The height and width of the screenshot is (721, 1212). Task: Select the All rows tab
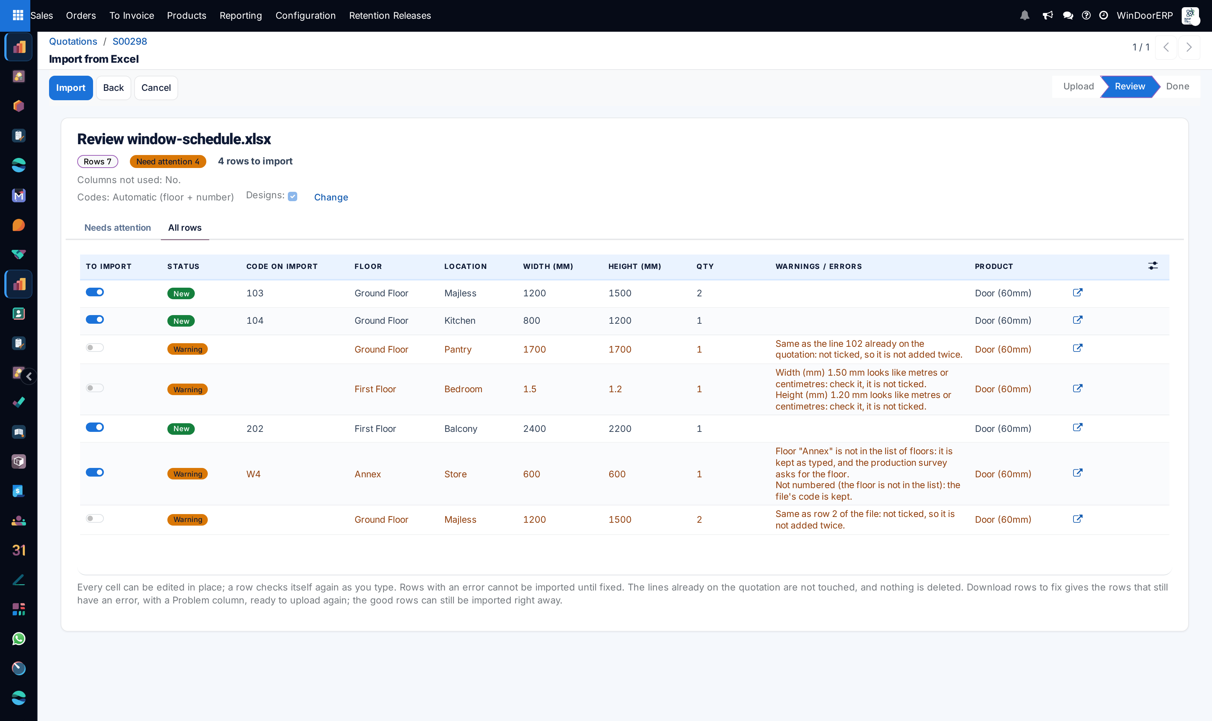point(185,227)
